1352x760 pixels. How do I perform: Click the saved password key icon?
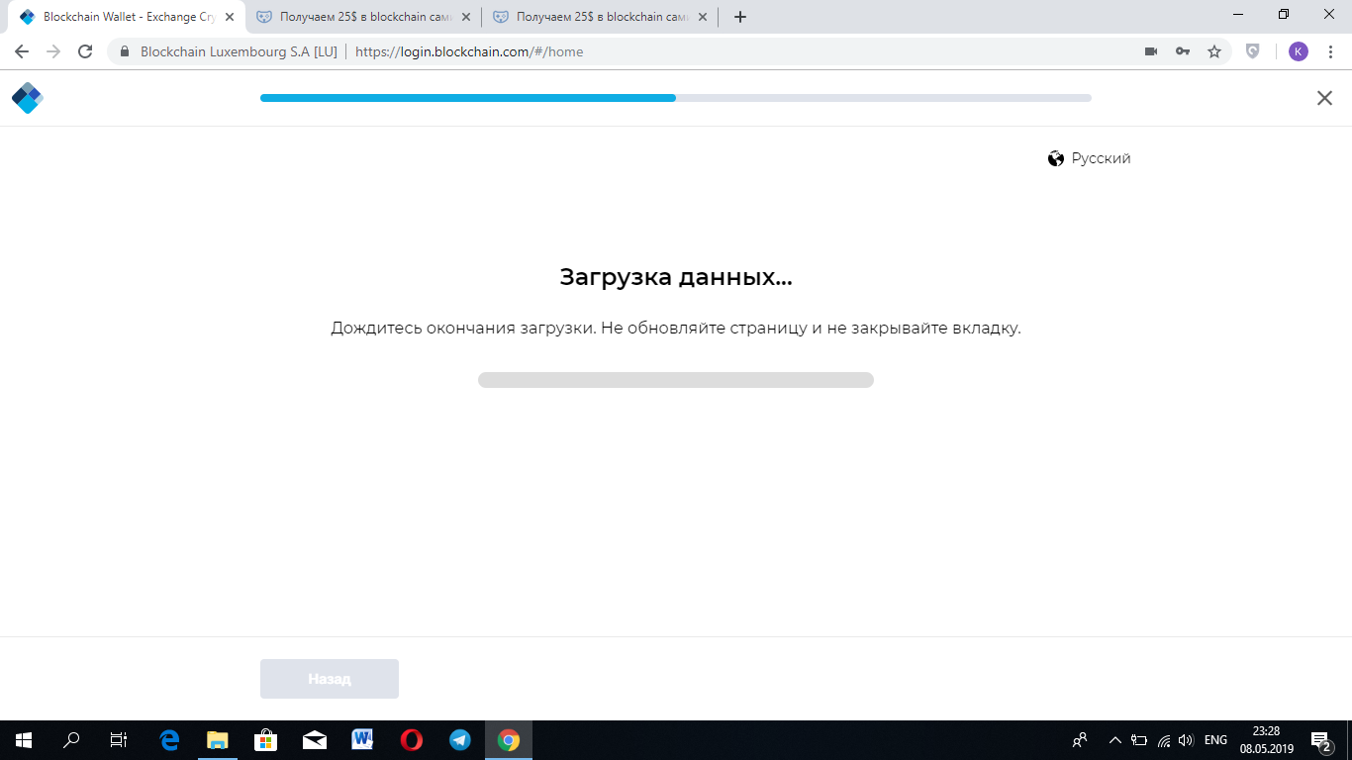click(x=1183, y=51)
